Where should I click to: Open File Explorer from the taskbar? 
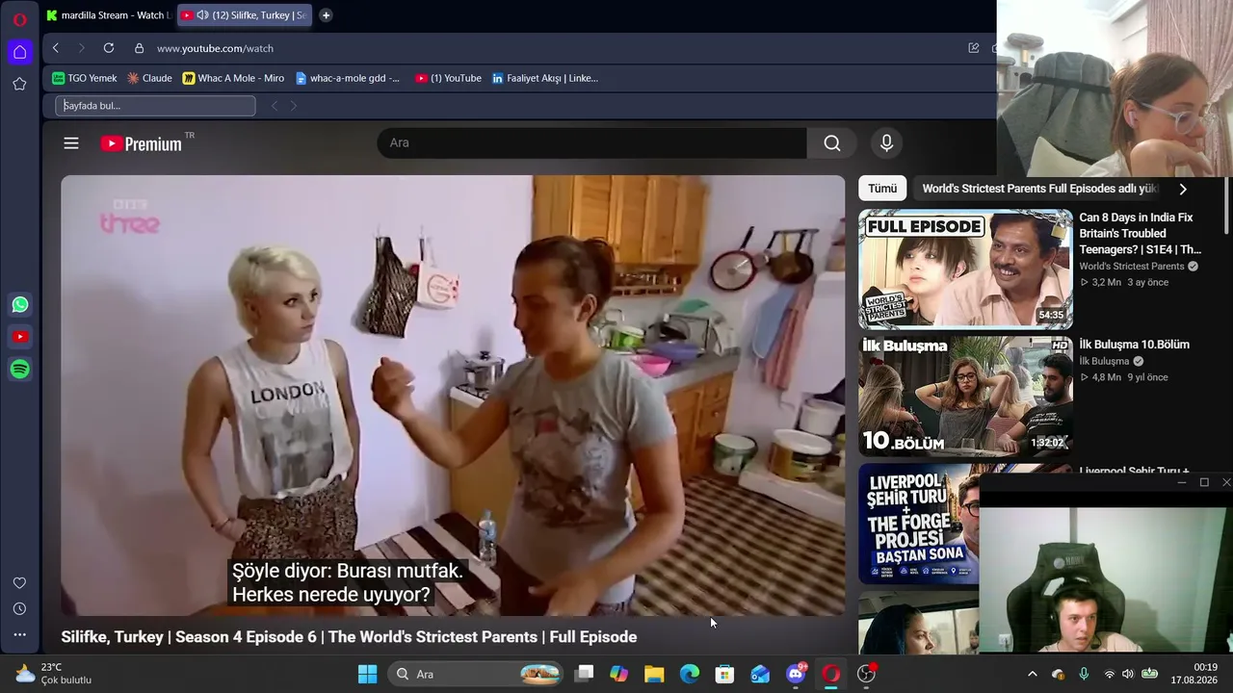pos(654,674)
